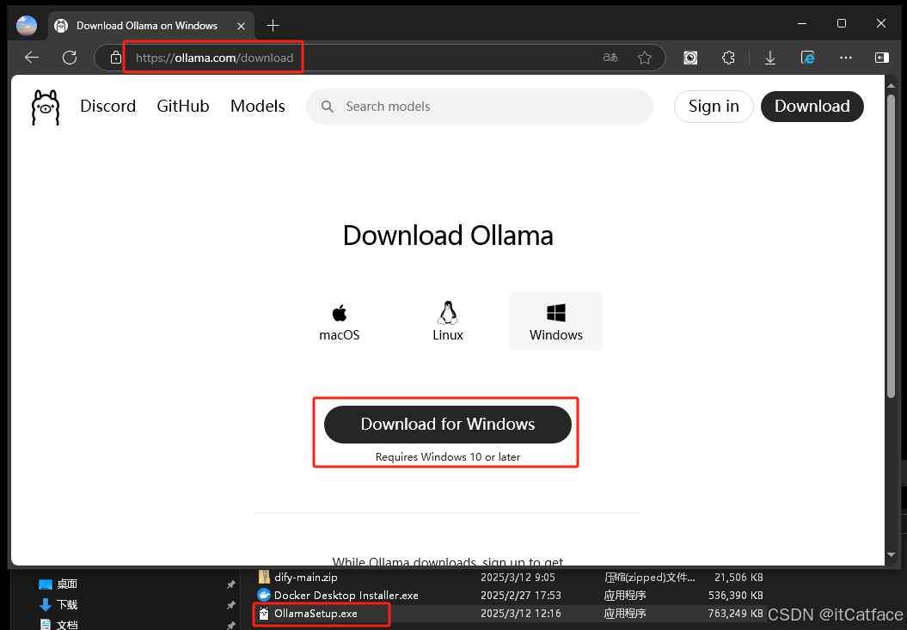Click the 21,506 KB size cell

coord(738,577)
